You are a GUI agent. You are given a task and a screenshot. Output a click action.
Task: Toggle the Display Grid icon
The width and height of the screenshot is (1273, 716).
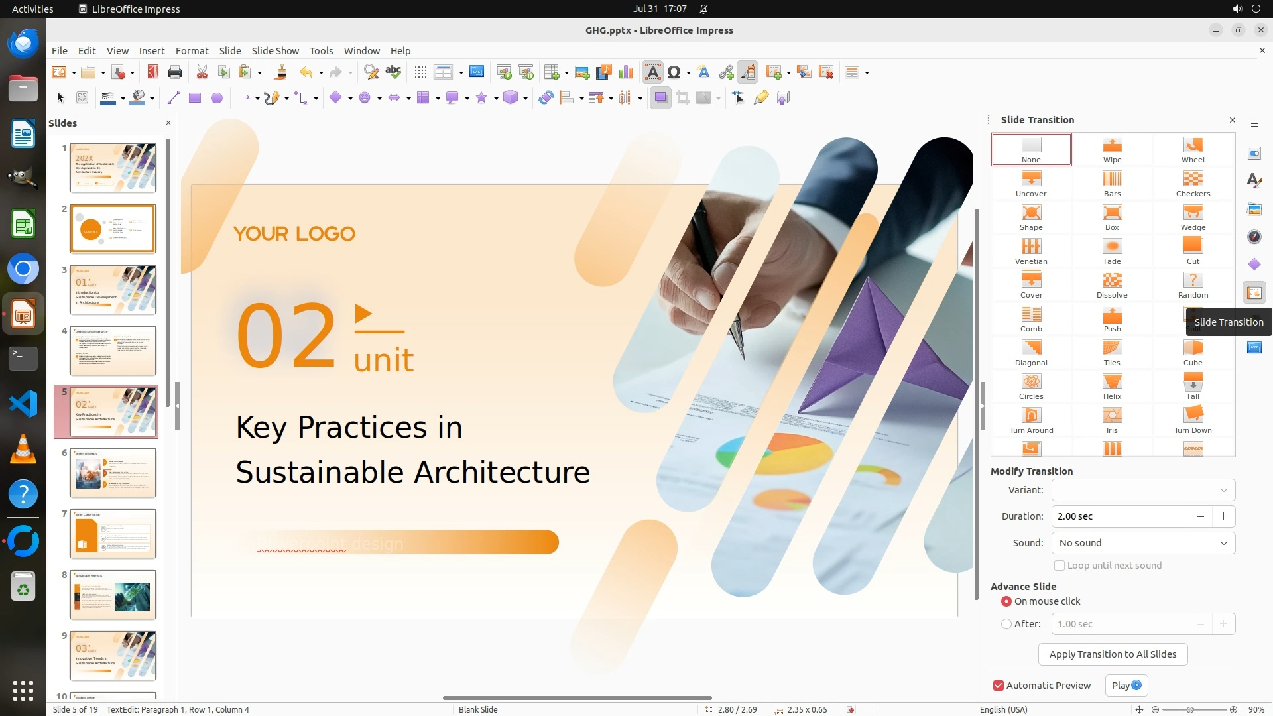420,72
